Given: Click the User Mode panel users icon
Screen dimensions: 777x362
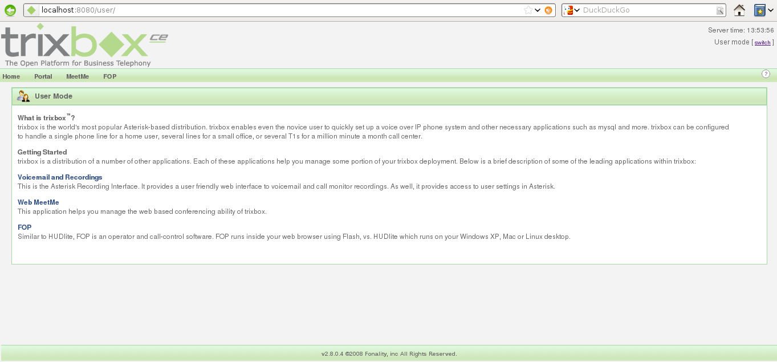Looking at the screenshot, I should [x=23, y=96].
